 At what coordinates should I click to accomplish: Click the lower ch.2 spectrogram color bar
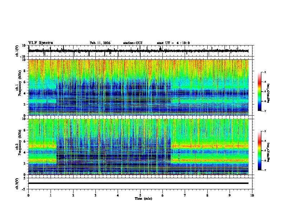click(259, 151)
